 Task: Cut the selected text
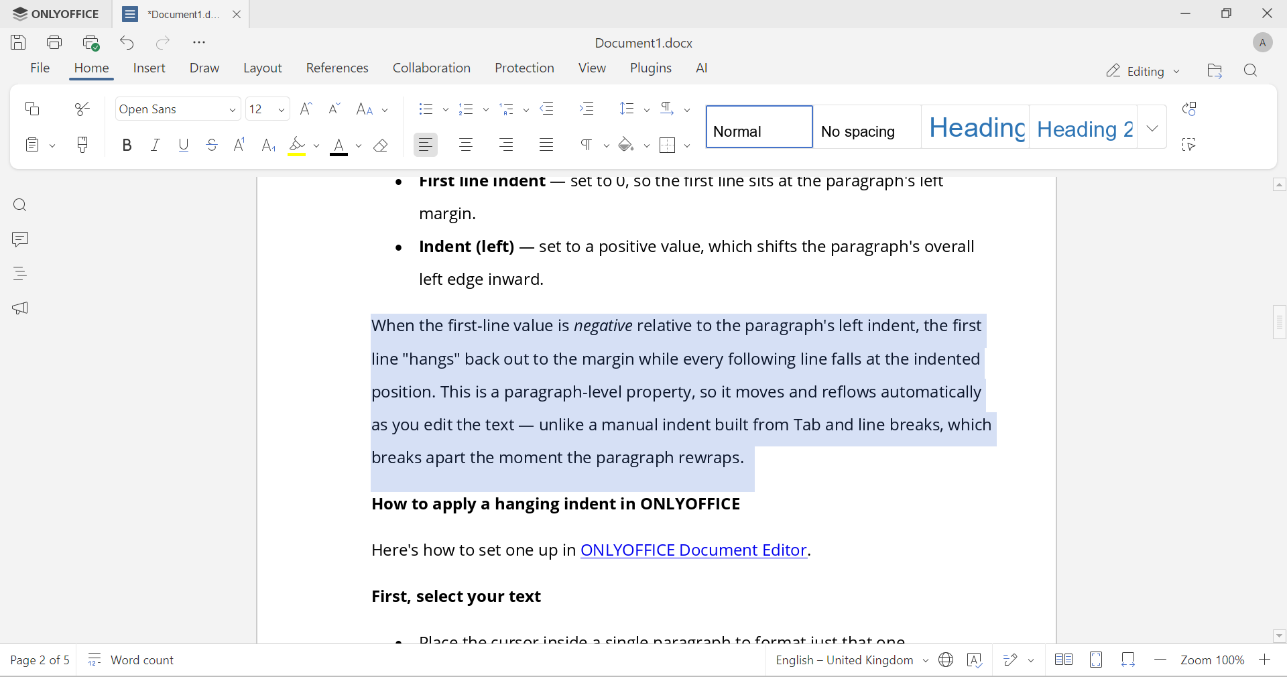[x=82, y=109]
